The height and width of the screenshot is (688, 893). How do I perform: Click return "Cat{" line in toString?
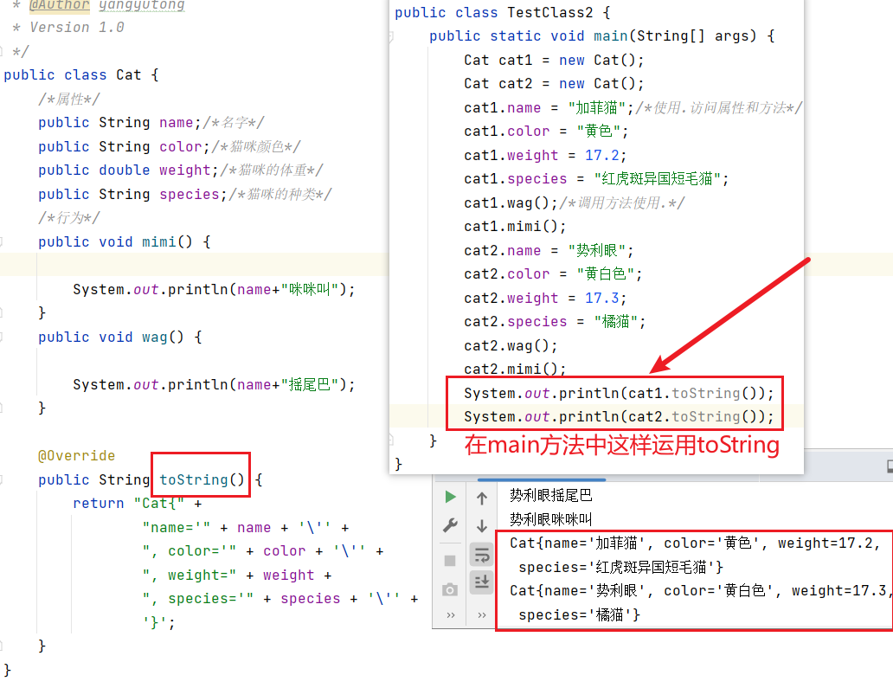(x=137, y=504)
